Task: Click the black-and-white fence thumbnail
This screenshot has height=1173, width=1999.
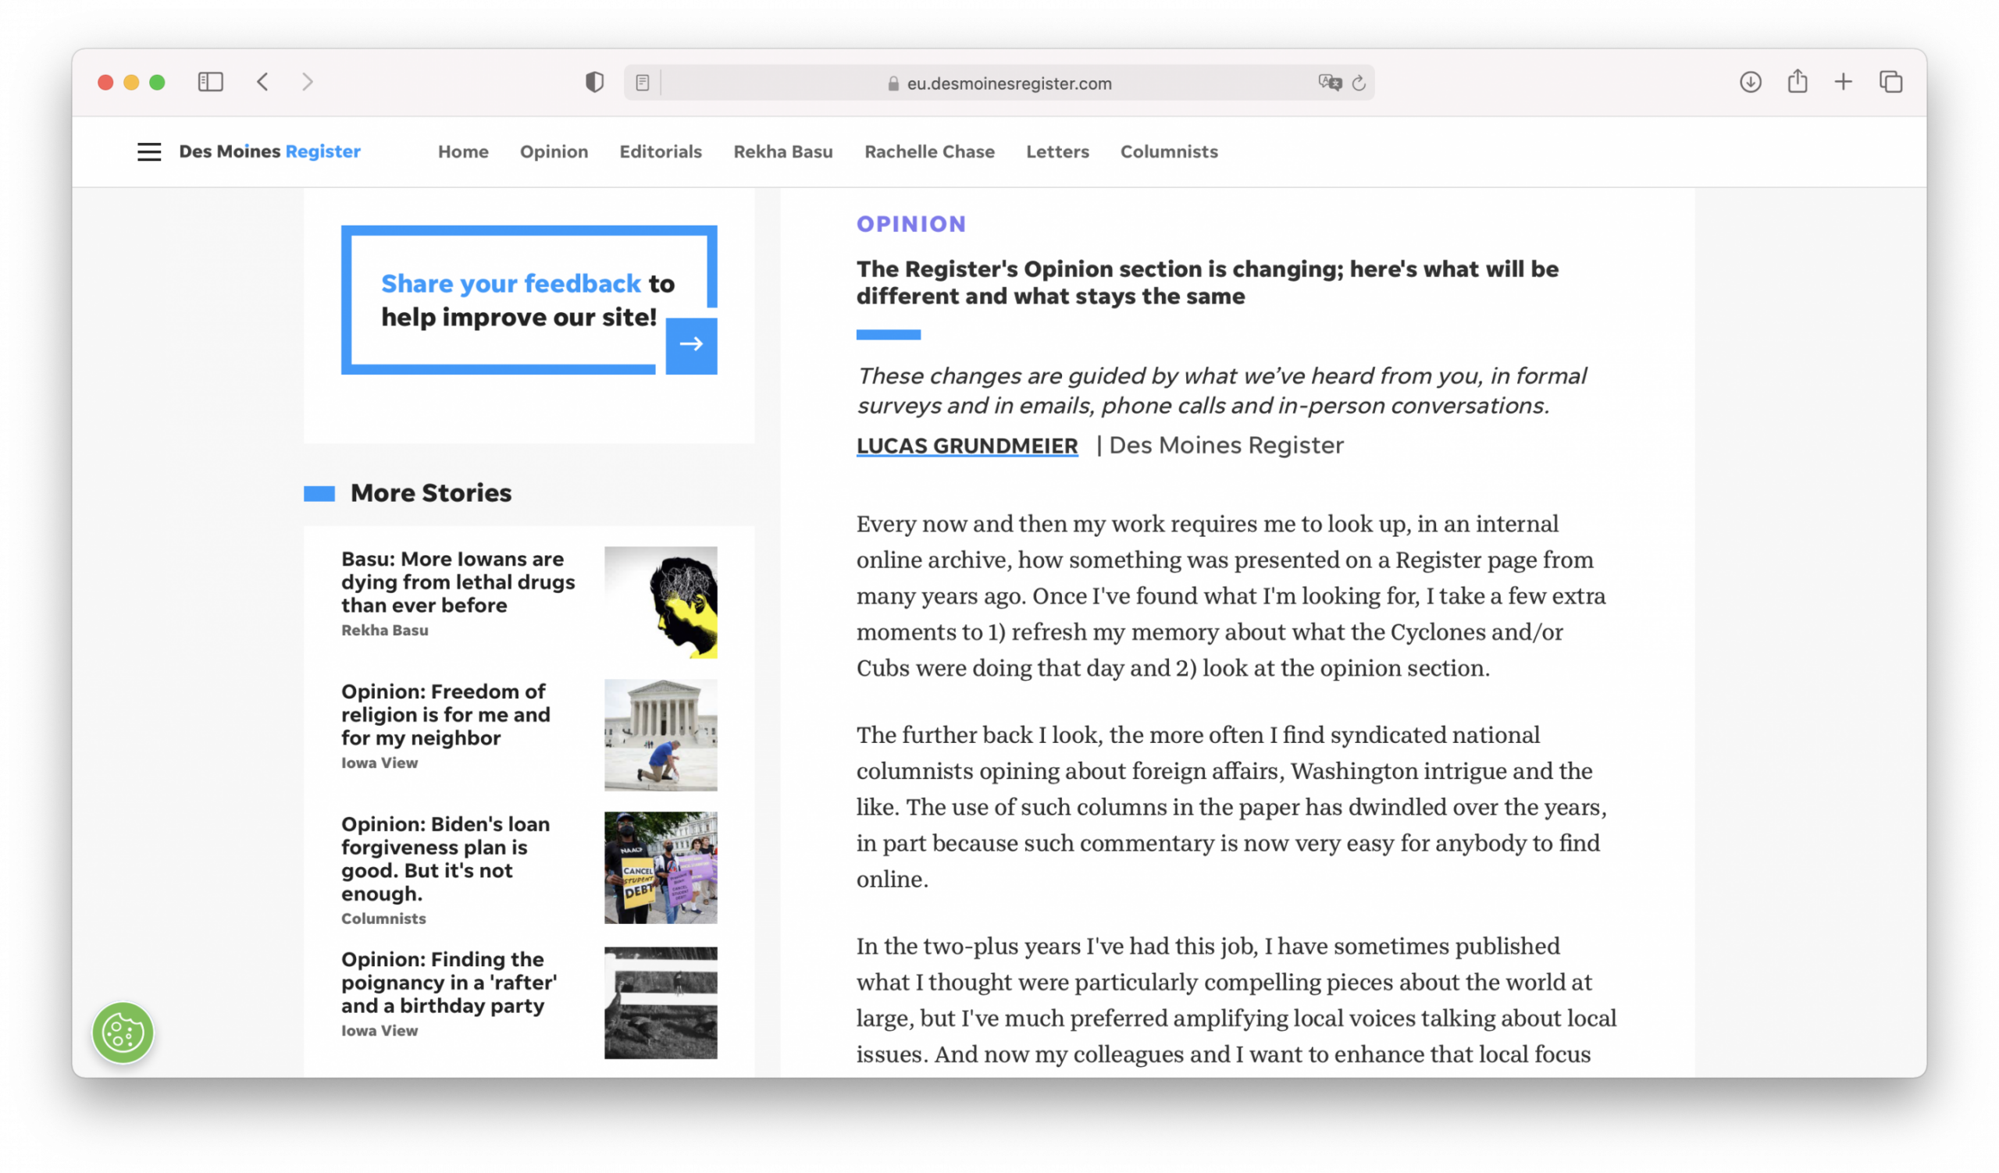Action: point(661,1003)
